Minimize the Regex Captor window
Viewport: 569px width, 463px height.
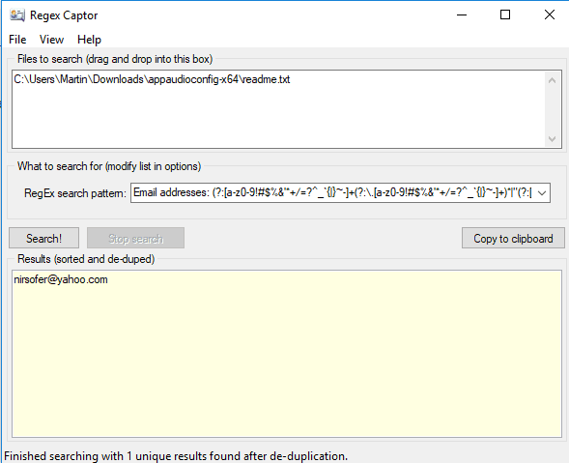[462, 14]
